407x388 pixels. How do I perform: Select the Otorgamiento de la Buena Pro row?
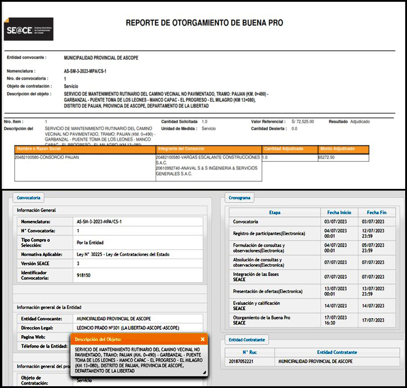[x=262, y=320]
